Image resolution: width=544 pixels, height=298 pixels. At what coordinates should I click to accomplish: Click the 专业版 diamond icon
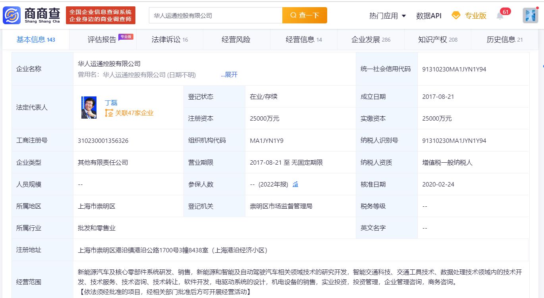(456, 15)
